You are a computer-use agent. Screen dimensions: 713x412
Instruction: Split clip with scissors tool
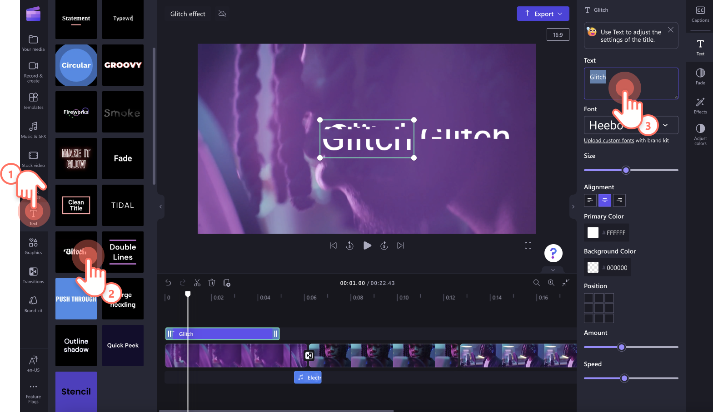(197, 283)
